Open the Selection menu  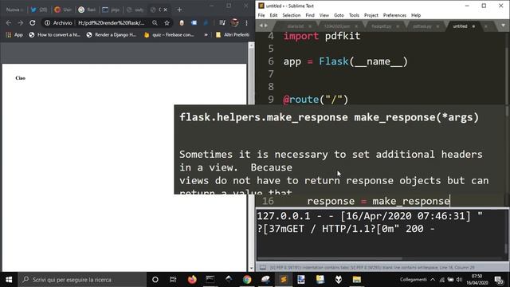point(292,15)
